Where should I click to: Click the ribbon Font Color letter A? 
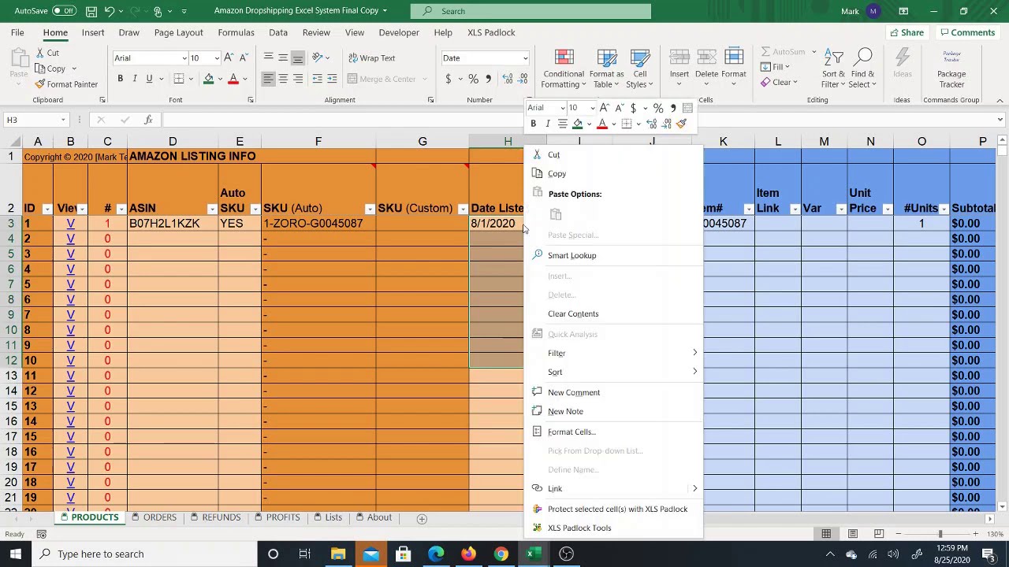[x=233, y=79]
